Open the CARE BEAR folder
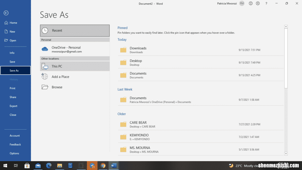Image resolution: width=302 pixels, height=170 pixels. click(201, 124)
